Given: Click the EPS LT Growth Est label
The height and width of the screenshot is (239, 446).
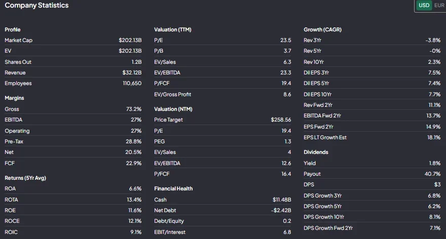Looking at the screenshot, I should [325, 138].
